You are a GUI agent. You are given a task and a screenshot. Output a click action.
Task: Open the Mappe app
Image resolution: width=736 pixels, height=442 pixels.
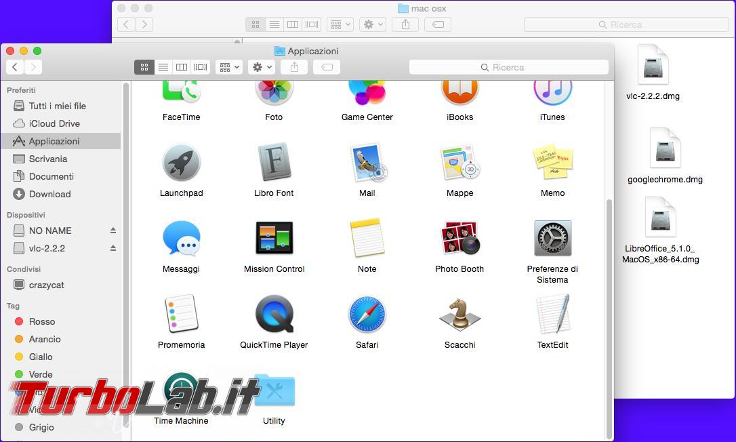(460, 162)
